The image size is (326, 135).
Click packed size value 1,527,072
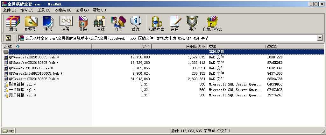coord(197,57)
